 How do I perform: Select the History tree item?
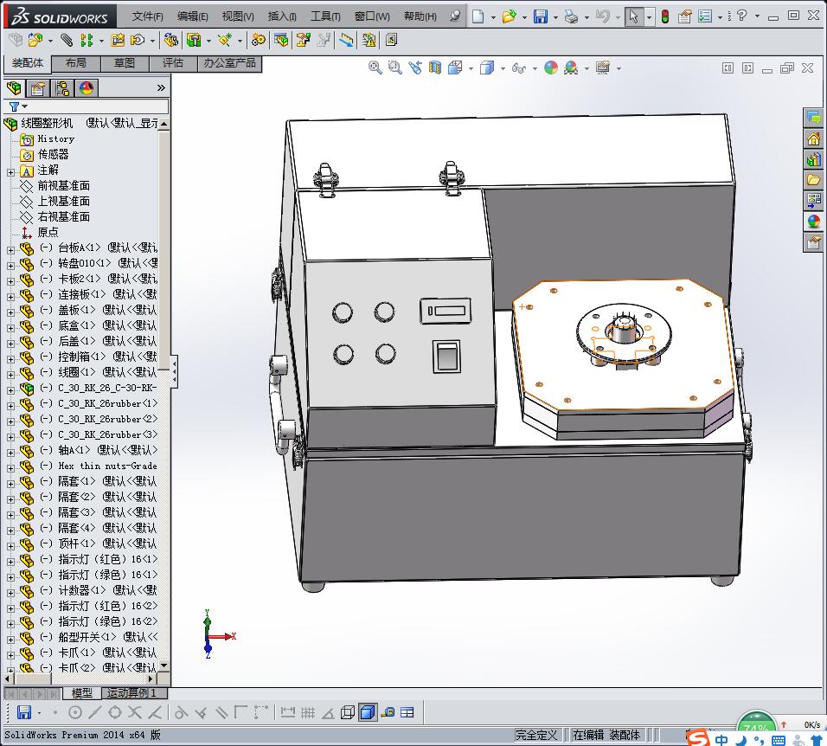pos(56,138)
